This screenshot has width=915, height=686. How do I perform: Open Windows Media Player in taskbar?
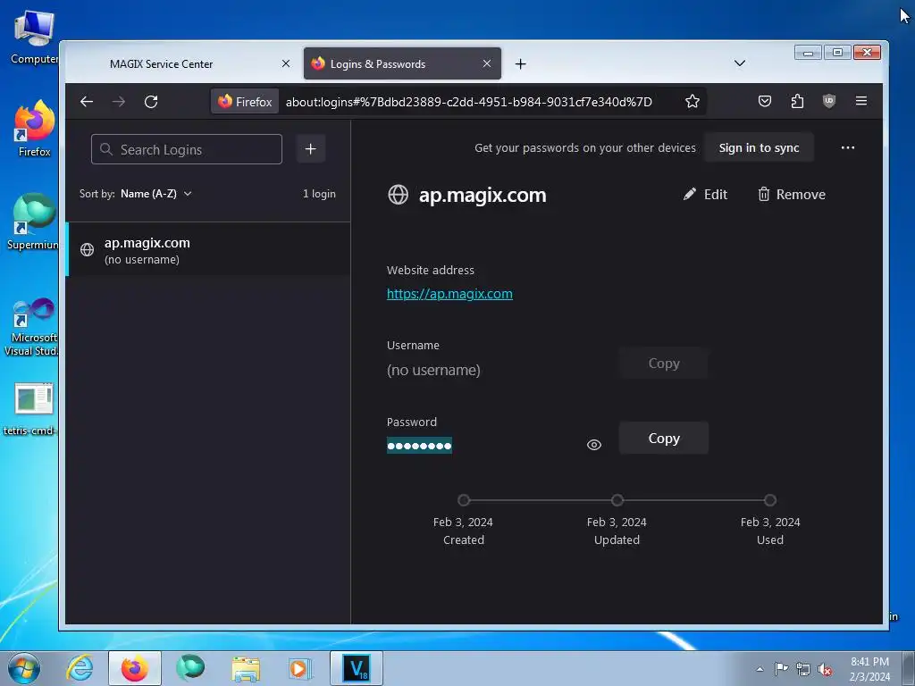[x=300, y=668]
